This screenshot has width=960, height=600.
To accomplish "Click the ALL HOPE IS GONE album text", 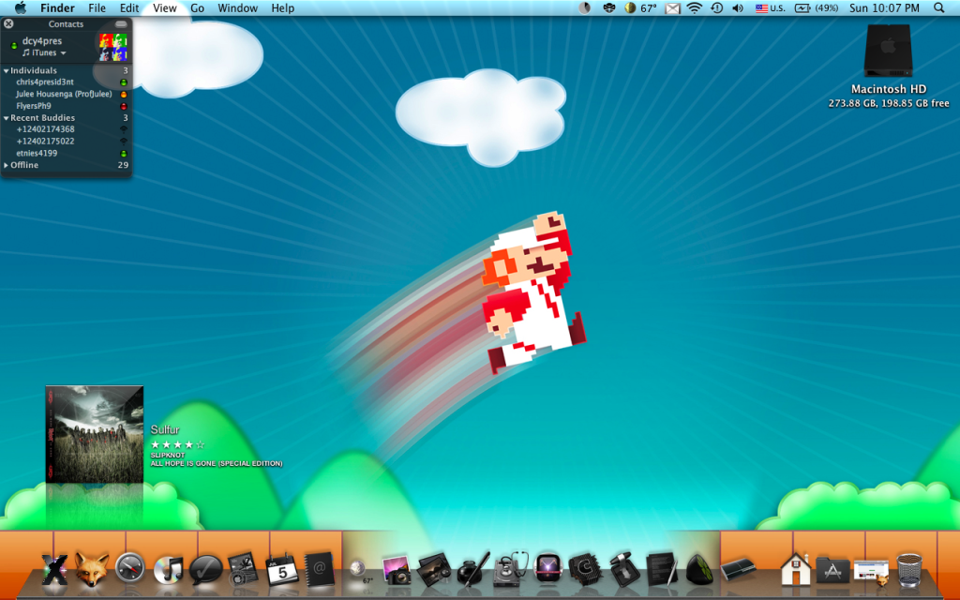I will coord(217,463).
